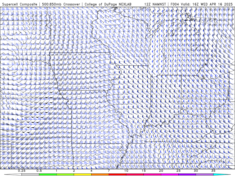
Task: Click the 10 color bar label
Action: 126,171
